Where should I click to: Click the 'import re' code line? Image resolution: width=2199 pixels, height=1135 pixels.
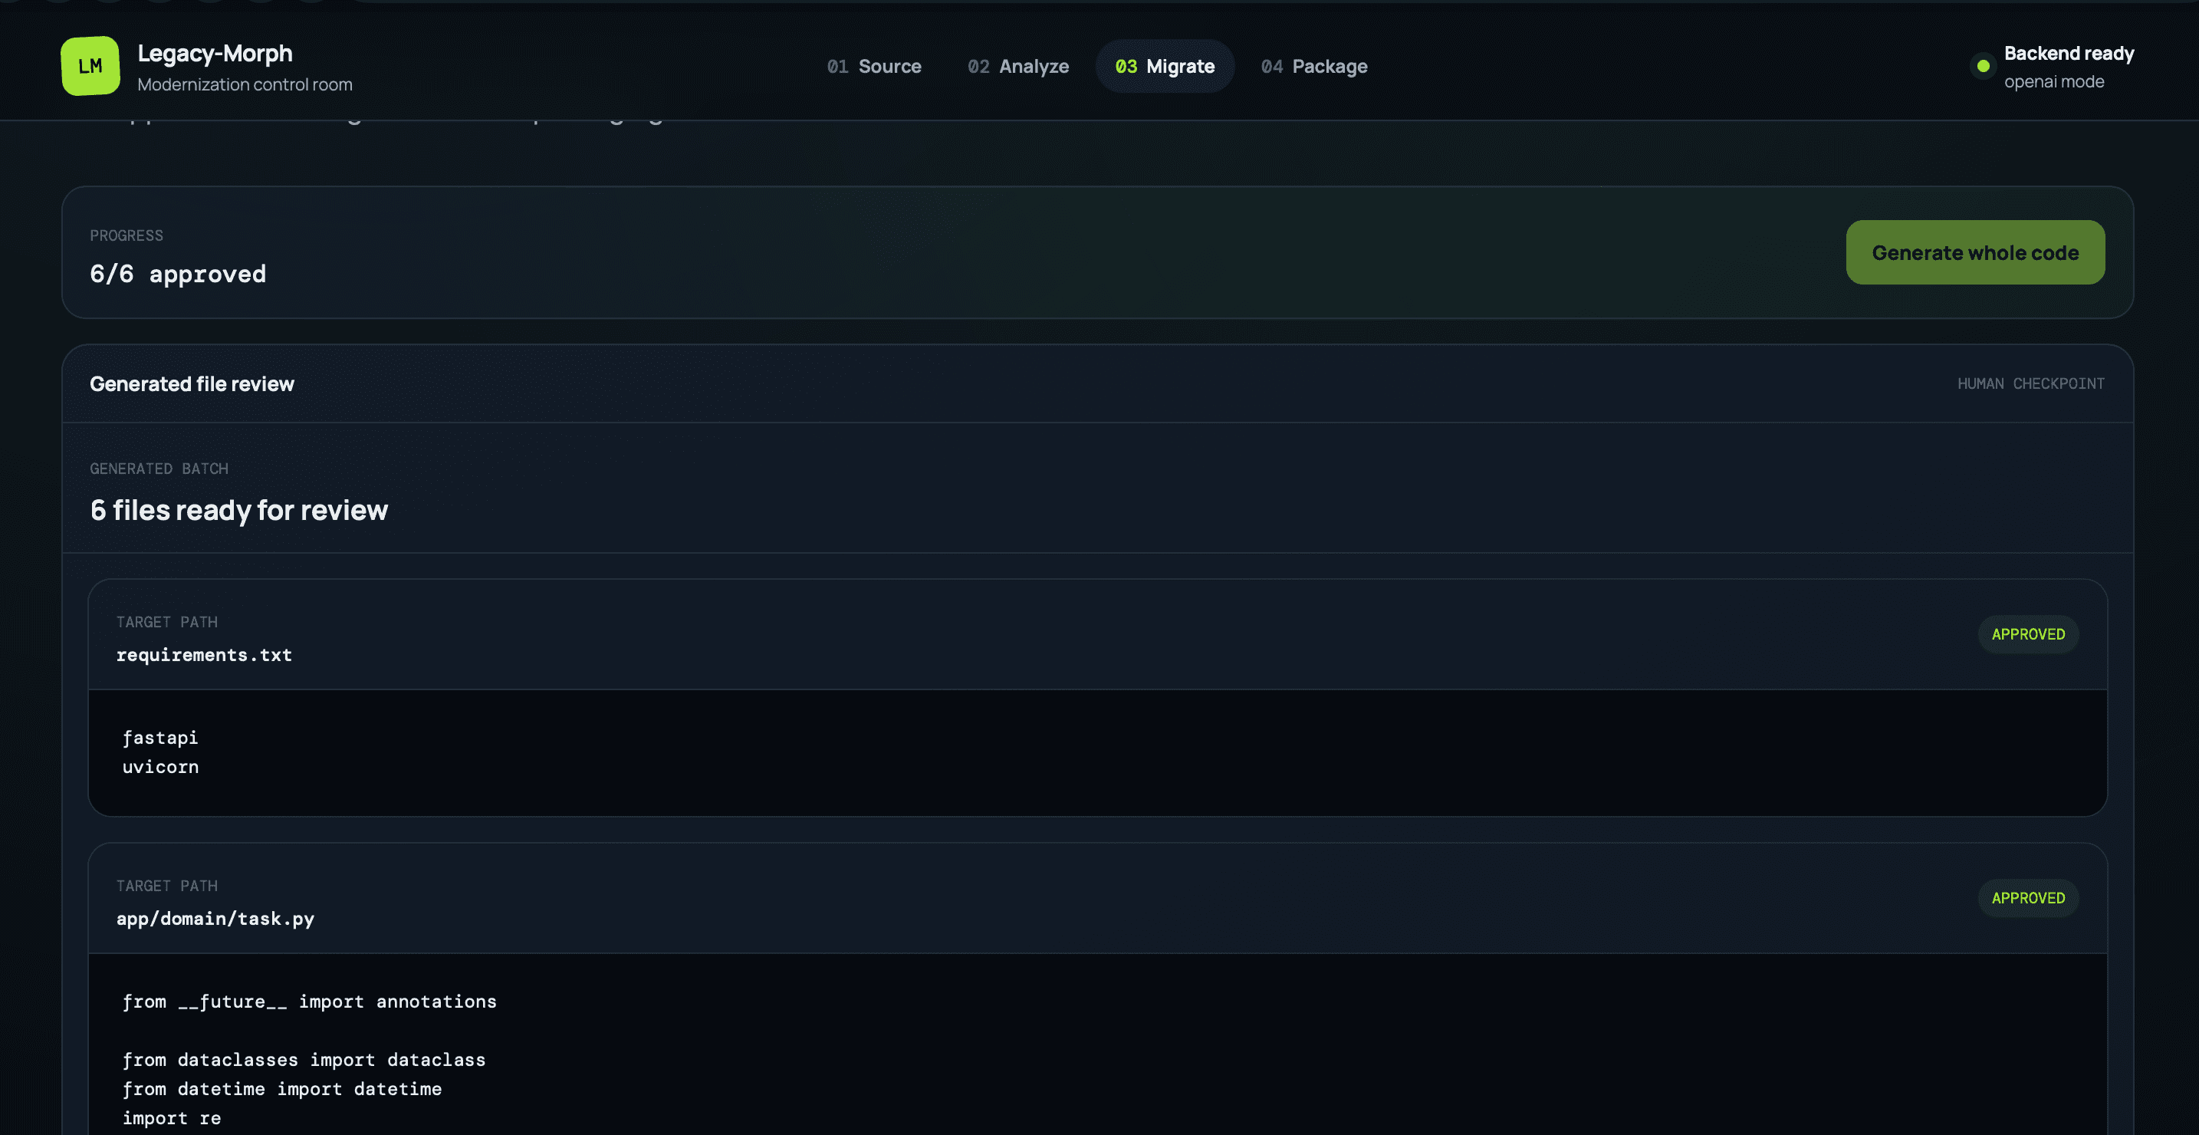click(x=172, y=1118)
